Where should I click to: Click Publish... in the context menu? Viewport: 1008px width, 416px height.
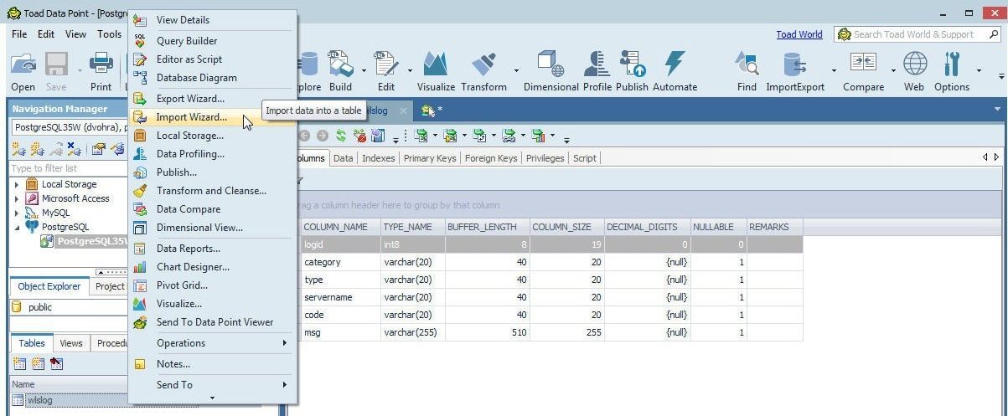pos(176,172)
